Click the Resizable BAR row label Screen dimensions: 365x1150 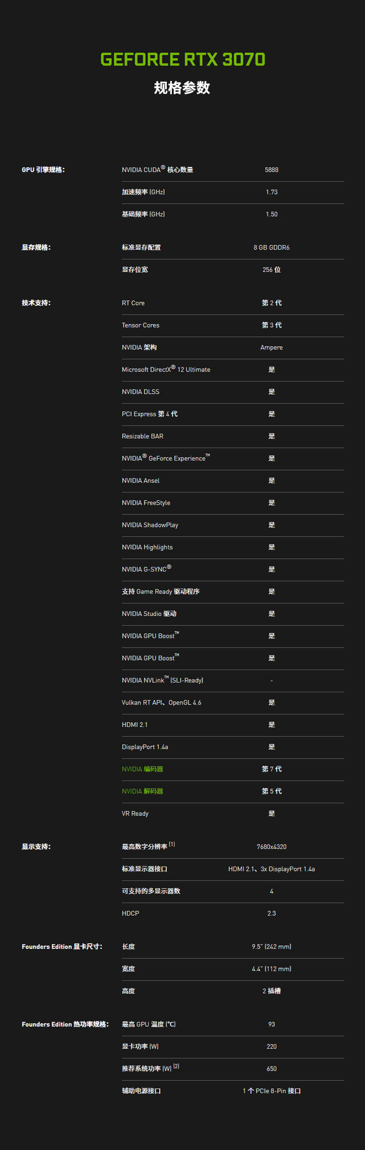click(x=142, y=436)
